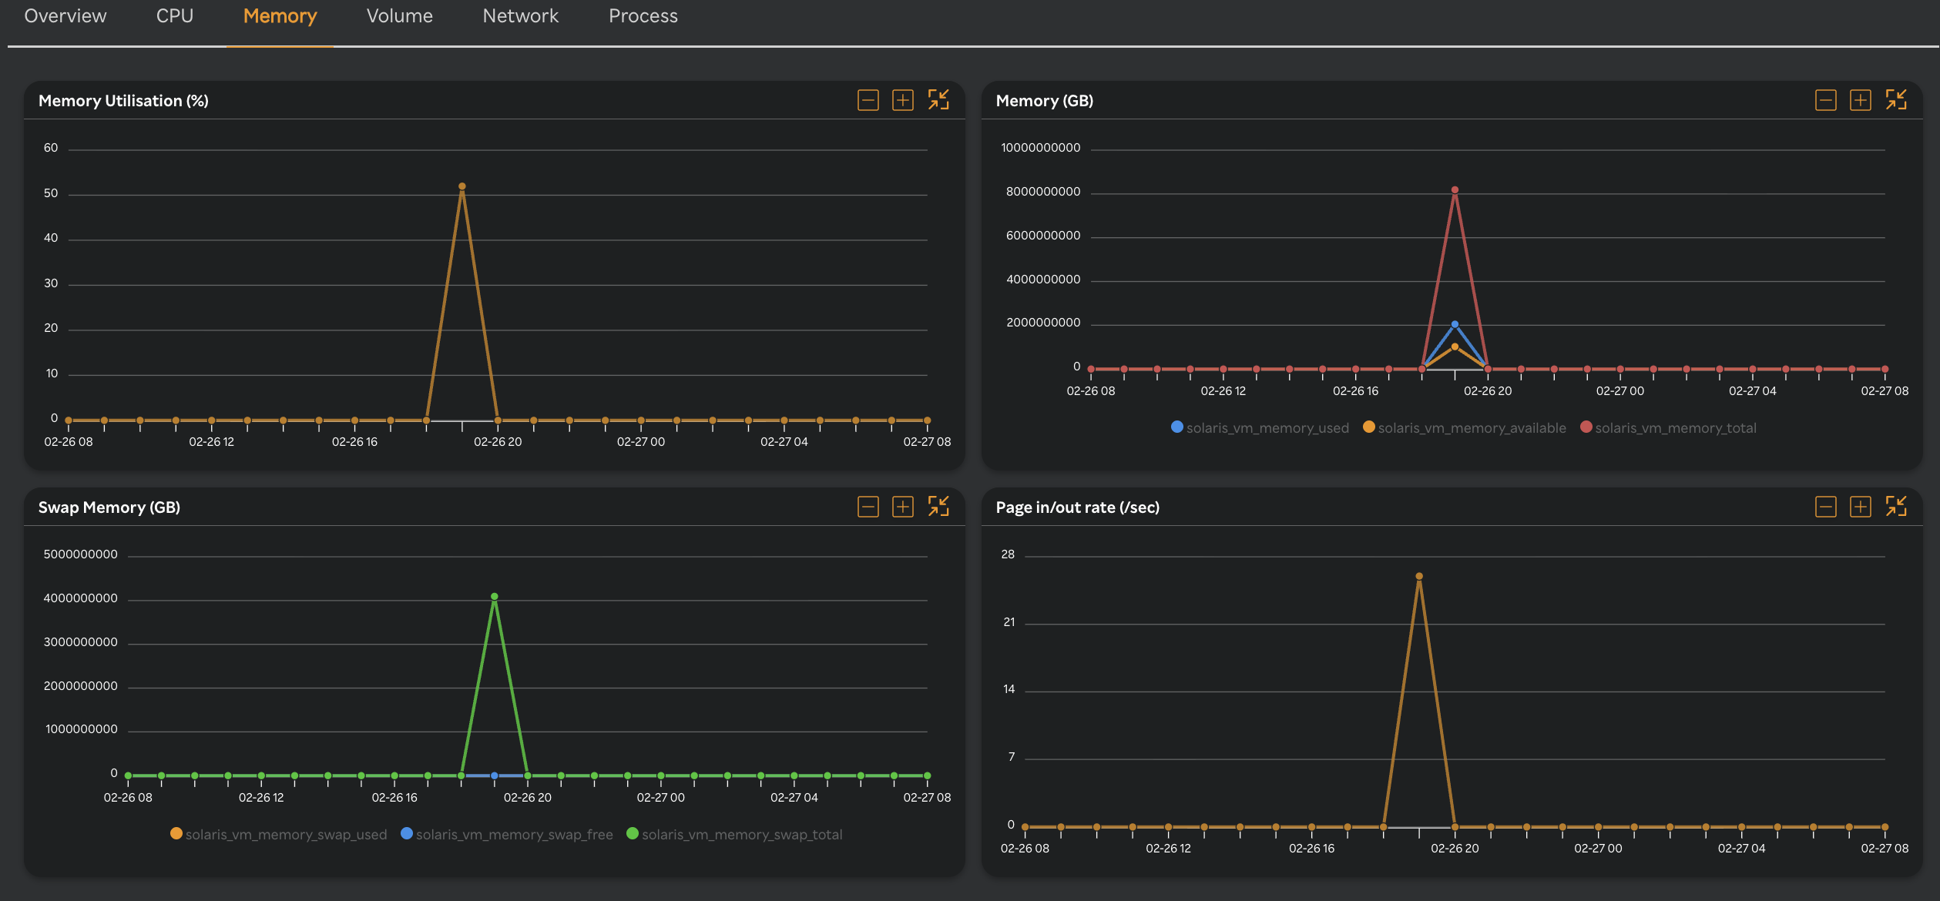Switch to the CPU tab
1940x901 pixels.
point(174,15)
